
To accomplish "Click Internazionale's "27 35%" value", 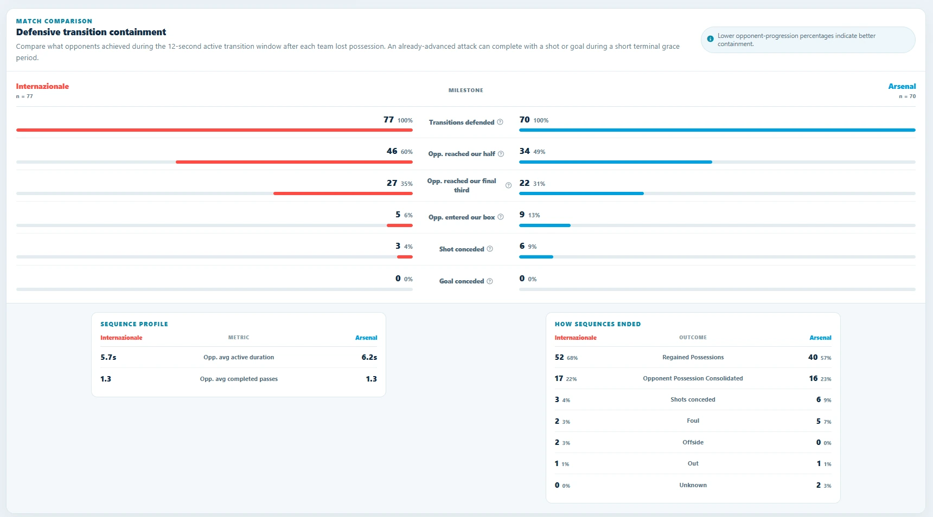I will (x=400, y=183).
